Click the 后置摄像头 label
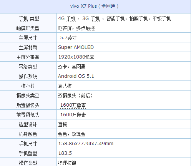 (28, 105)
